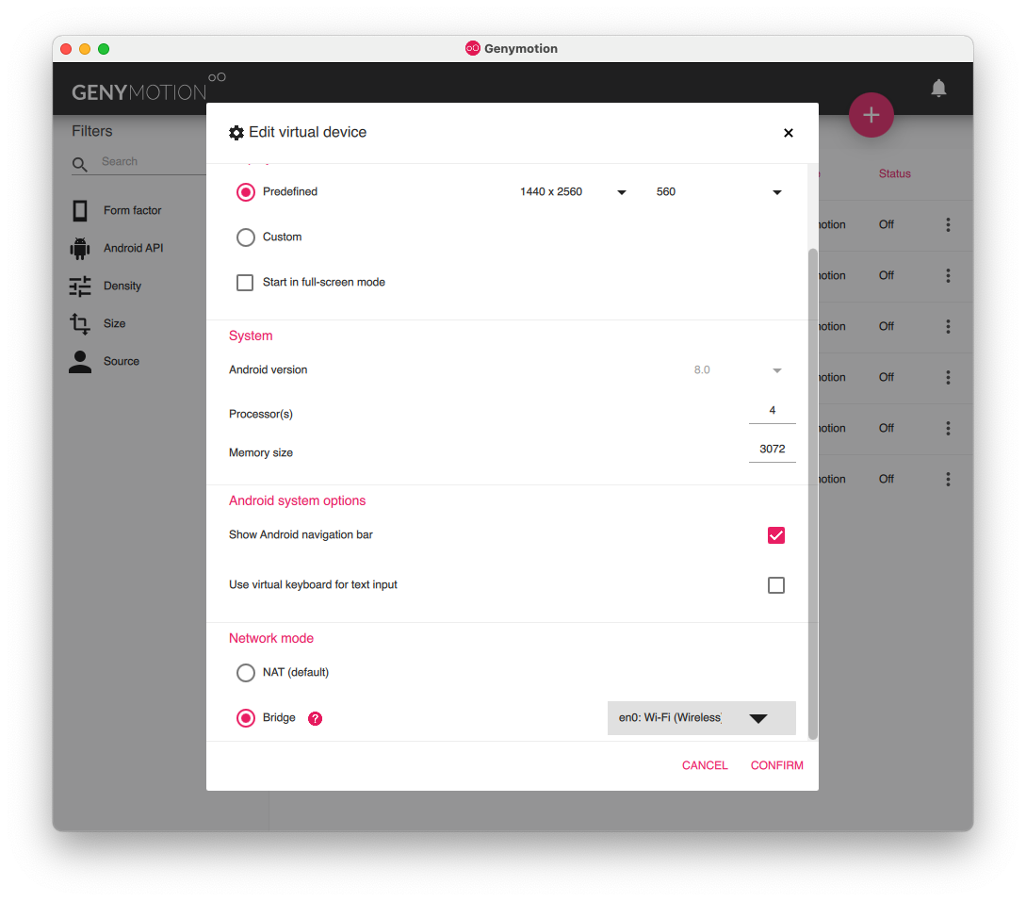The image size is (1026, 901).
Task: Click the Status column header
Action: tap(894, 173)
